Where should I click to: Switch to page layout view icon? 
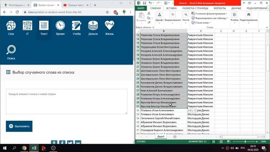click(221, 142)
